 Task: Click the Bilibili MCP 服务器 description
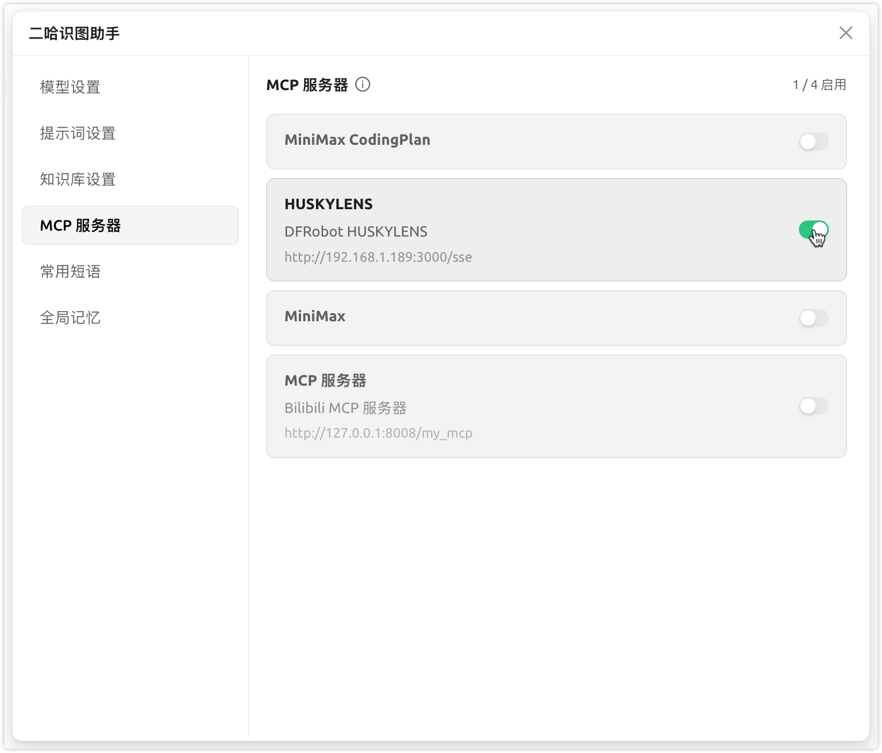(x=346, y=408)
